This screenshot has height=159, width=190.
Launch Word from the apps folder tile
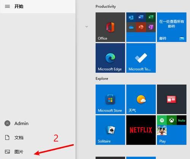click(141, 17)
